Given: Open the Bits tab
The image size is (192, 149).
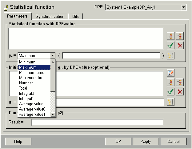Looking at the screenshot, I should (x=75, y=16).
